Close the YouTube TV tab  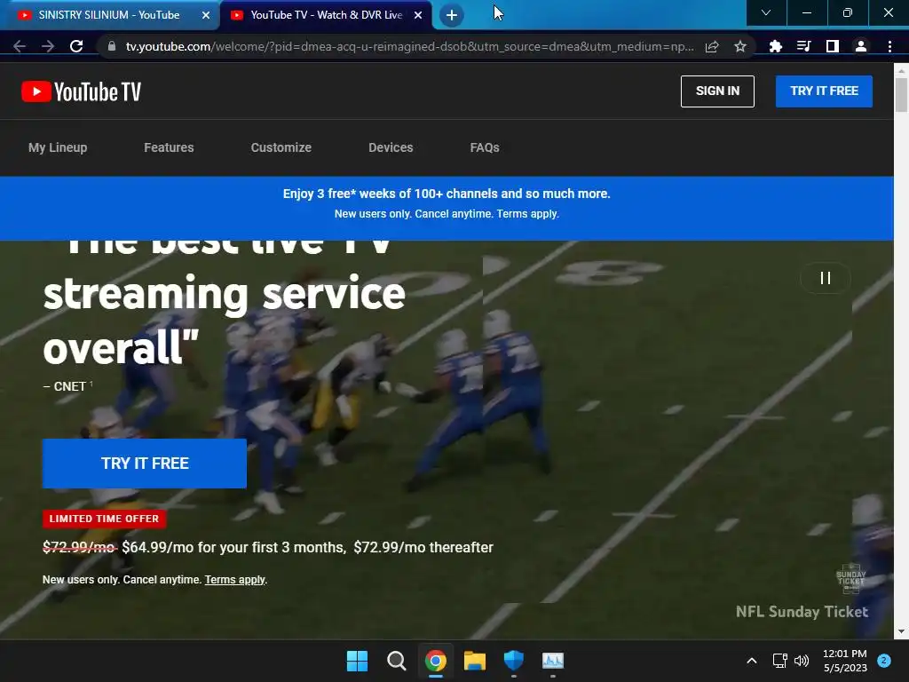click(x=418, y=15)
